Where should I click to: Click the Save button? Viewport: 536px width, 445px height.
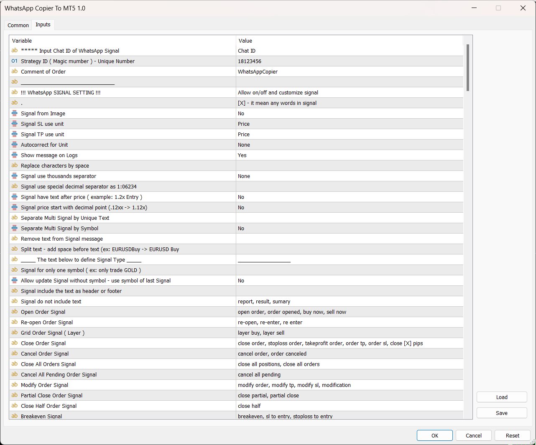click(x=502, y=413)
